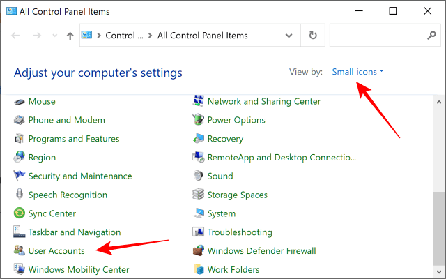Refresh the Control Panel view
Image resolution: width=446 pixels, height=279 pixels.
pyautogui.click(x=313, y=36)
